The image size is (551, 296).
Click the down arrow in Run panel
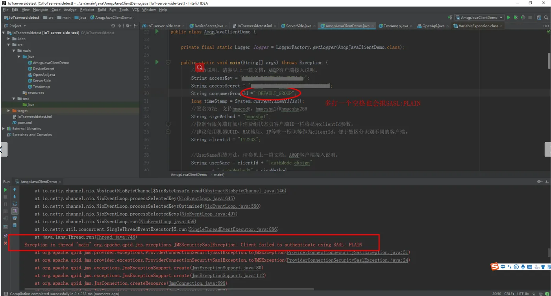(15, 197)
